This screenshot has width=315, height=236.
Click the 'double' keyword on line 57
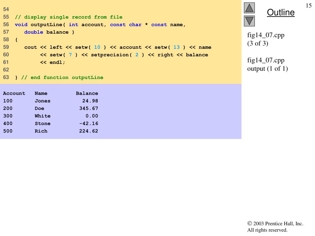click(34, 32)
